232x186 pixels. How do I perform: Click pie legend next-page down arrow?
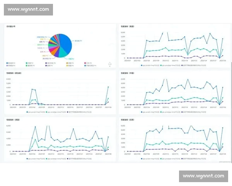(x=109, y=66)
